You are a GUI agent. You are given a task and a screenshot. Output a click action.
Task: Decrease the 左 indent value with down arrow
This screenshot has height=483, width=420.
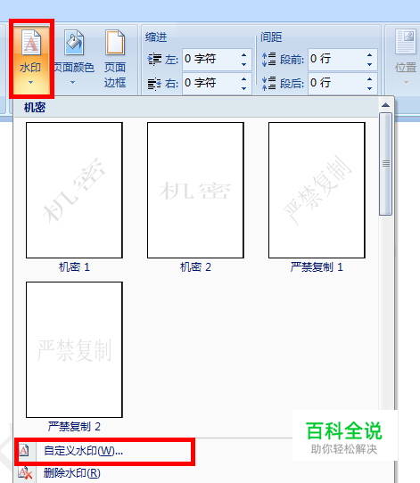pyautogui.click(x=244, y=64)
